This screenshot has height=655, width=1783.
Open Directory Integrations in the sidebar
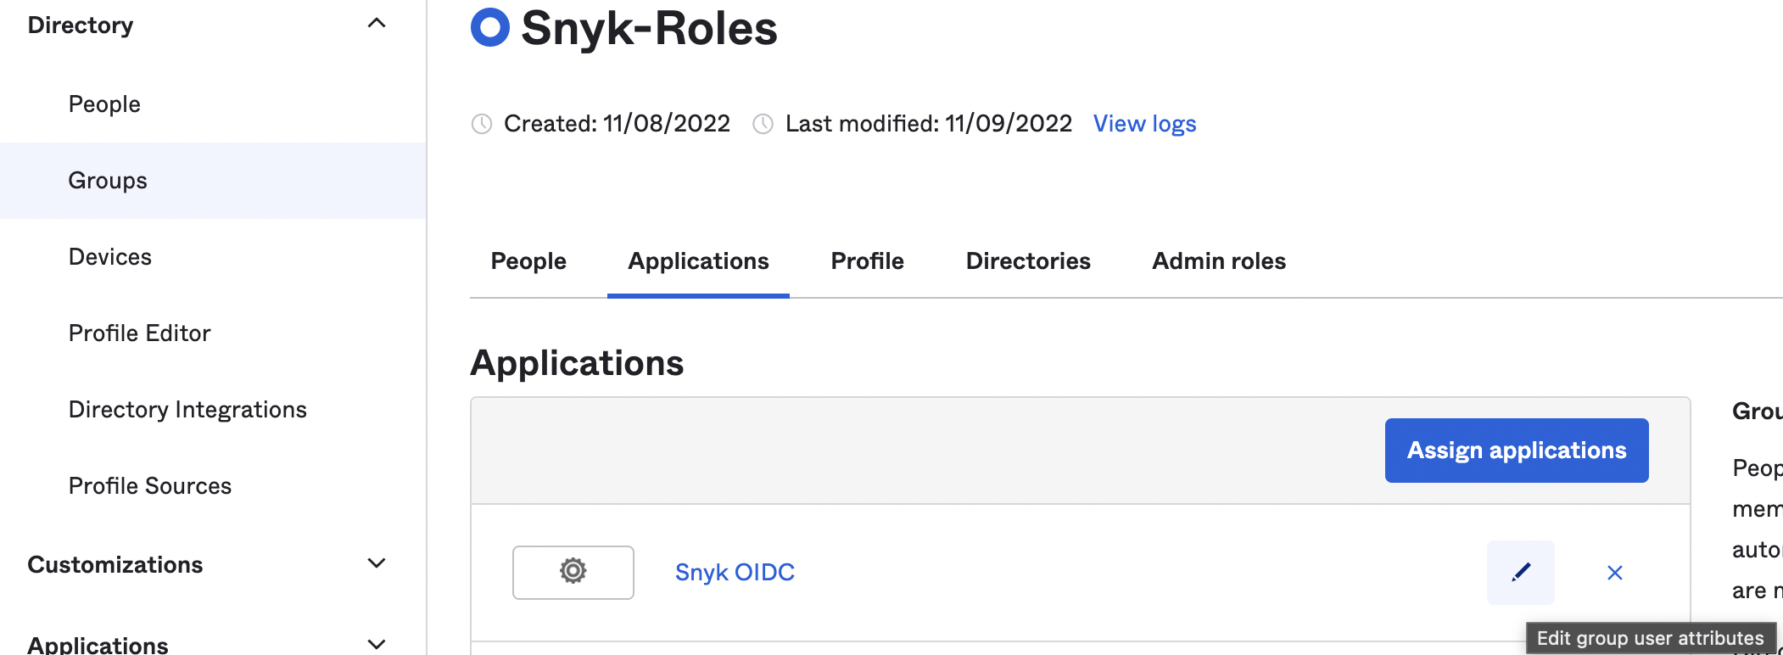tap(187, 410)
